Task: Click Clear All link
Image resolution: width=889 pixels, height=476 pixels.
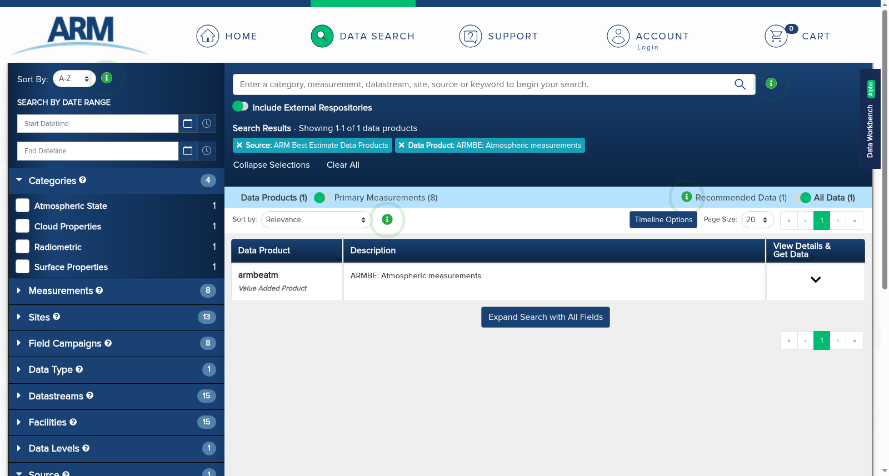Action: 343,165
